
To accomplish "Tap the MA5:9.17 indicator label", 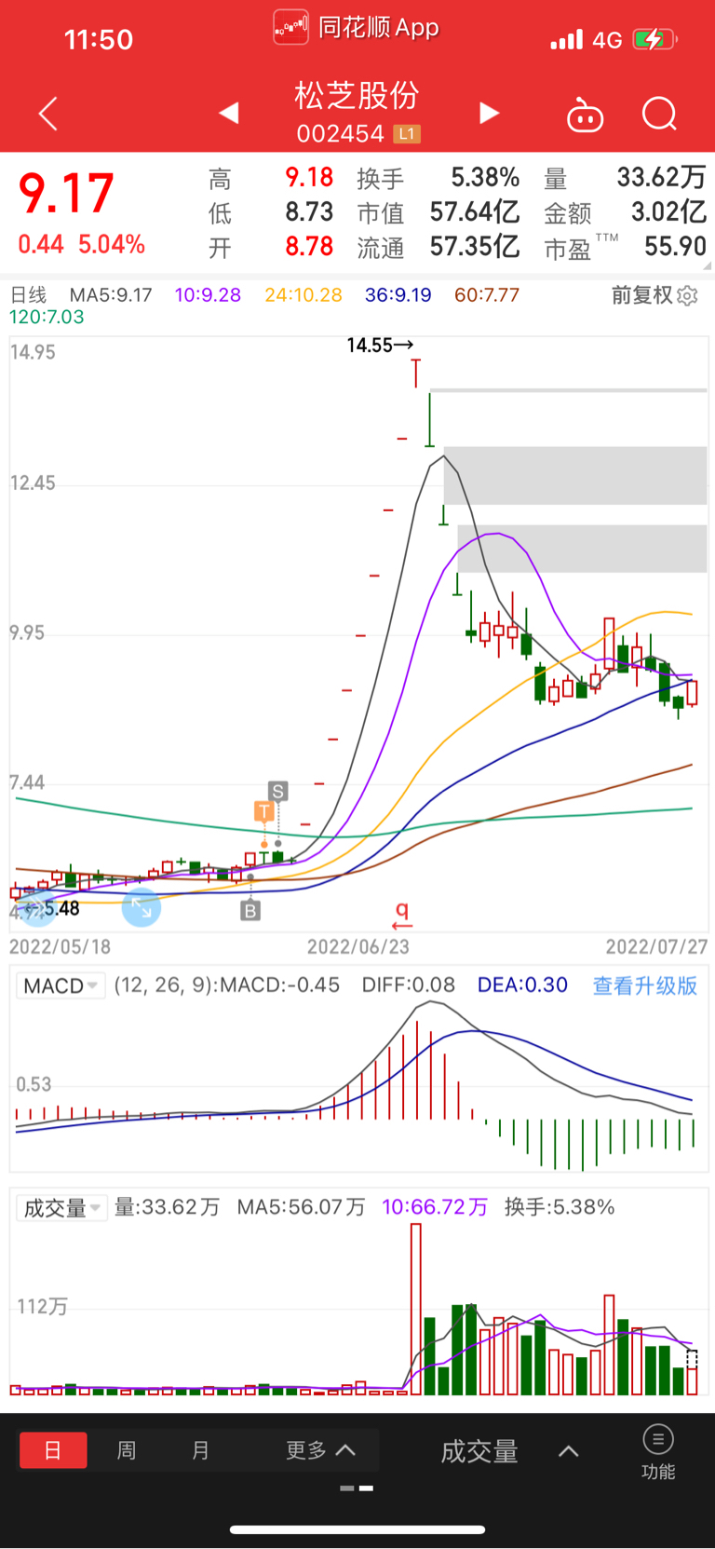I will click(111, 295).
